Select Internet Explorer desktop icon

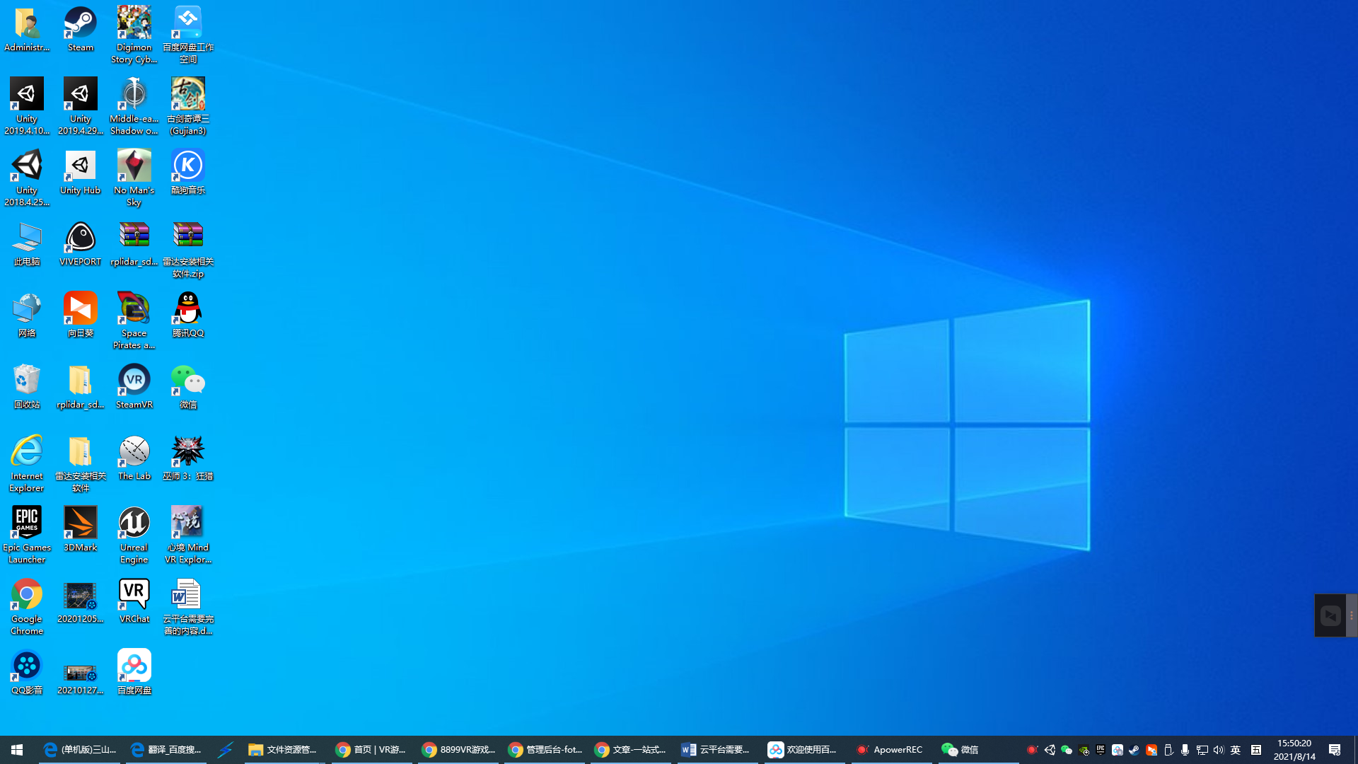click(x=27, y=464)
